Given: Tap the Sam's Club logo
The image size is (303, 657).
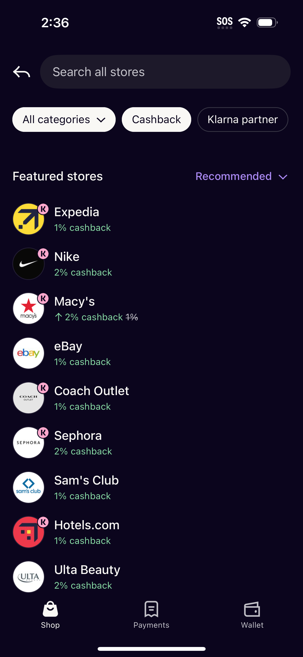Looking at the screenshot, I should 29,487.
